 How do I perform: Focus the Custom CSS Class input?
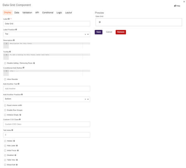tap(46, 124)
